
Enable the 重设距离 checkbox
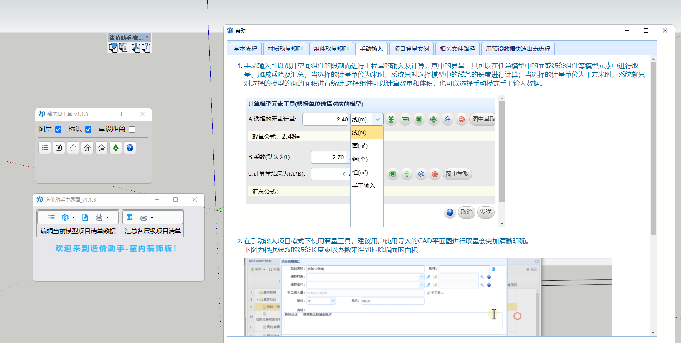[x=132, y=129]
